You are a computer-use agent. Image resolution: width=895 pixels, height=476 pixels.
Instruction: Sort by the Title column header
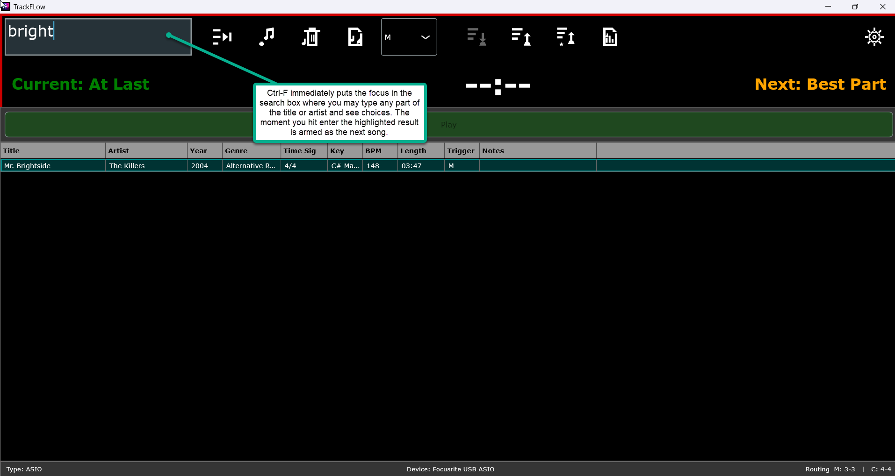click(53, 151)
